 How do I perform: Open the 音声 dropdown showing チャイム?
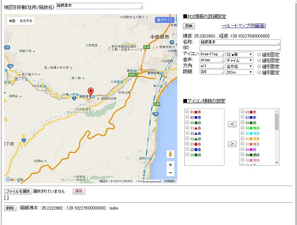pos(239,61)
